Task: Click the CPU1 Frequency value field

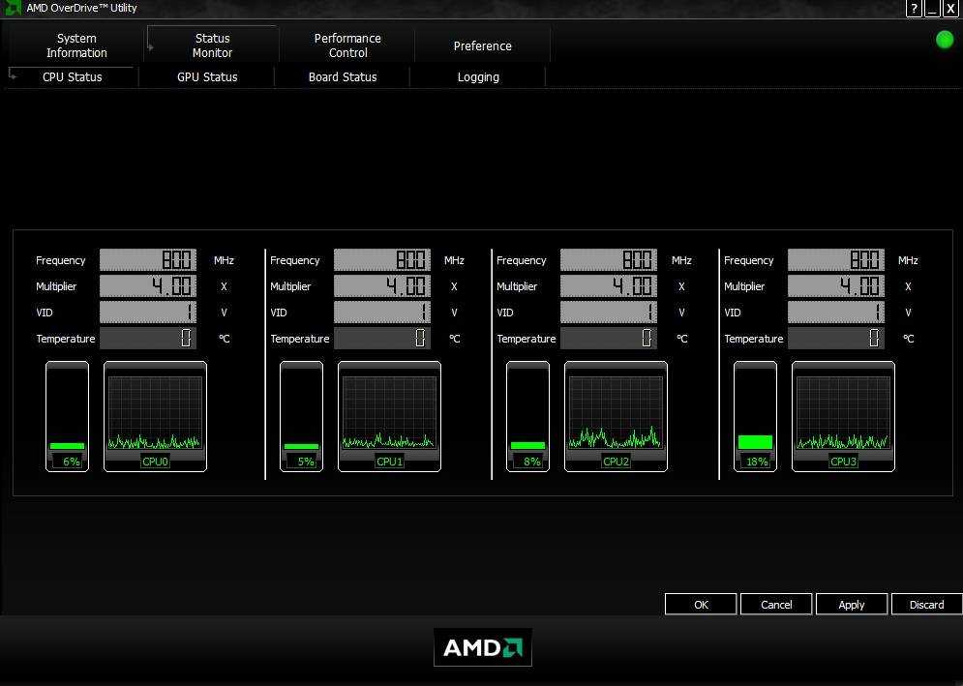Action: click(382, 259)
